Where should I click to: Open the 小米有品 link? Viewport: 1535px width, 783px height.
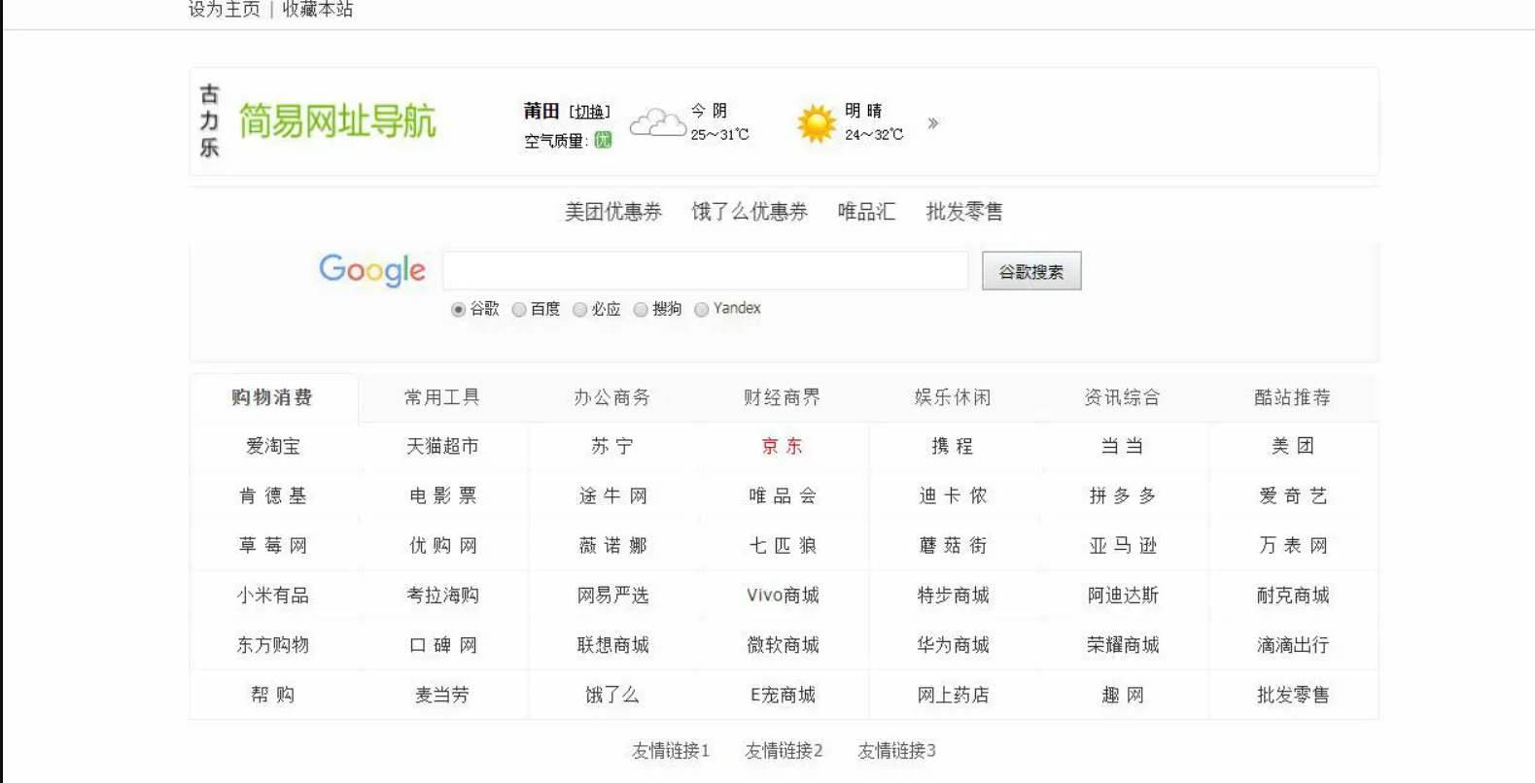pyautogui.click(x=273, y=595)
